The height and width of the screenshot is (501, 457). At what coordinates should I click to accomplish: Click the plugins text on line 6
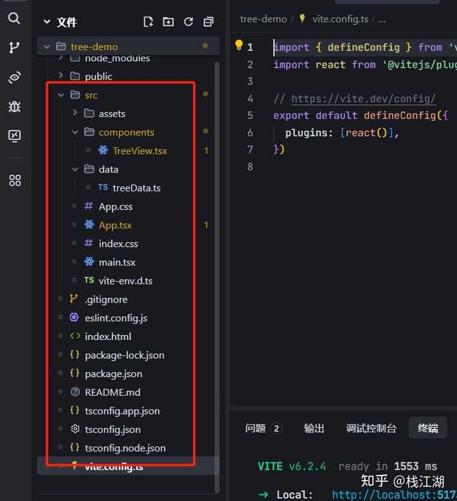tap(306, 133)
